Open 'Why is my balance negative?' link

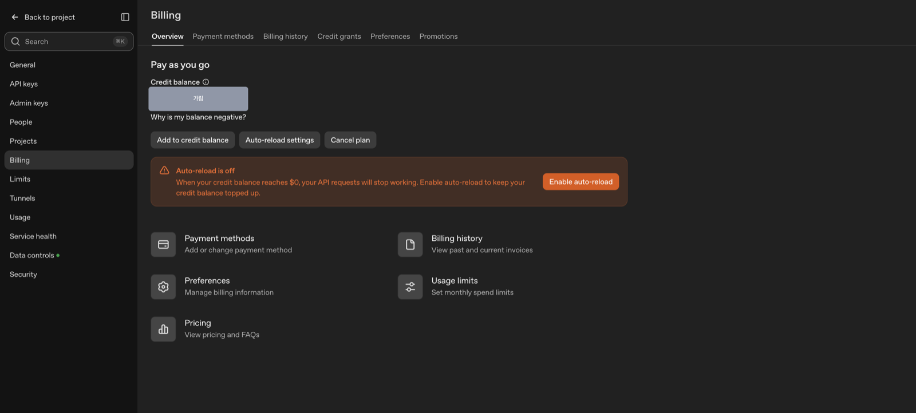pos(198,117)
